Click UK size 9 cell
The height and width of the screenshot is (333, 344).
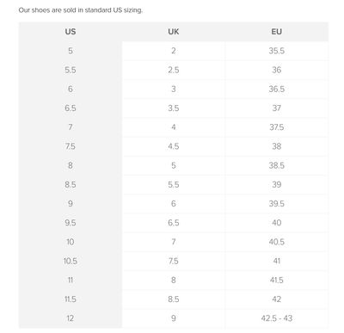click(x=174, y=318)
